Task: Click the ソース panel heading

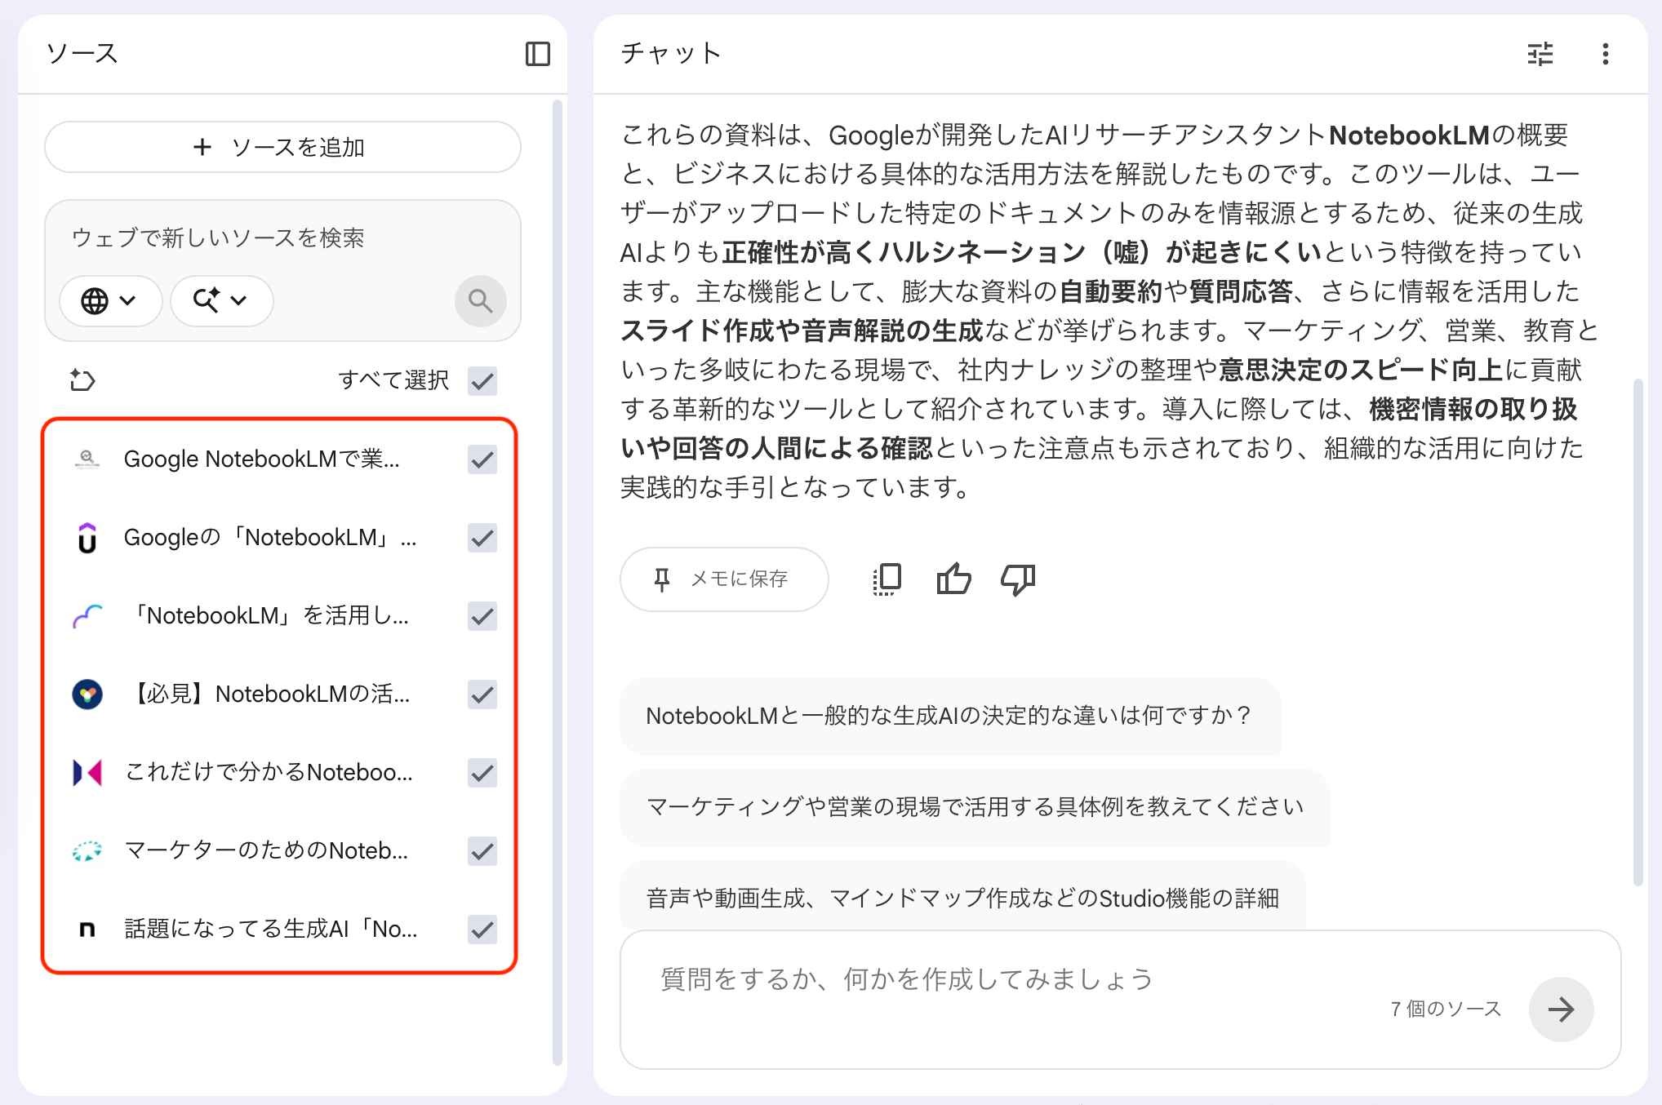Action: click(x=82, y=54)
